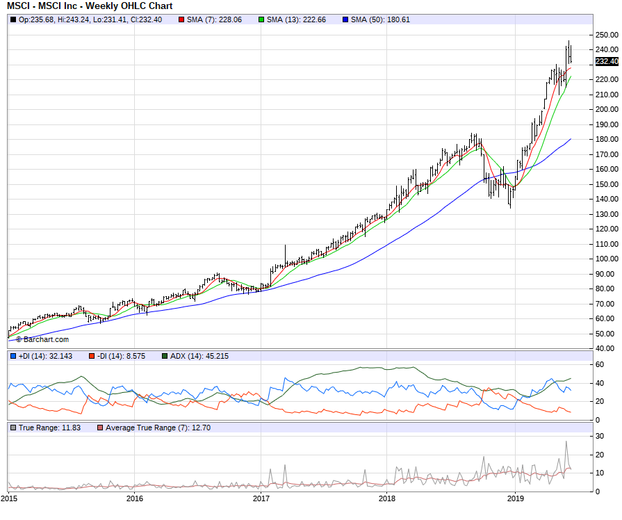Click the black 232.40 last-price tag on the price axis
Image resolution: width=622 pixels, height=520 pixels.
(x=607, y=62)
